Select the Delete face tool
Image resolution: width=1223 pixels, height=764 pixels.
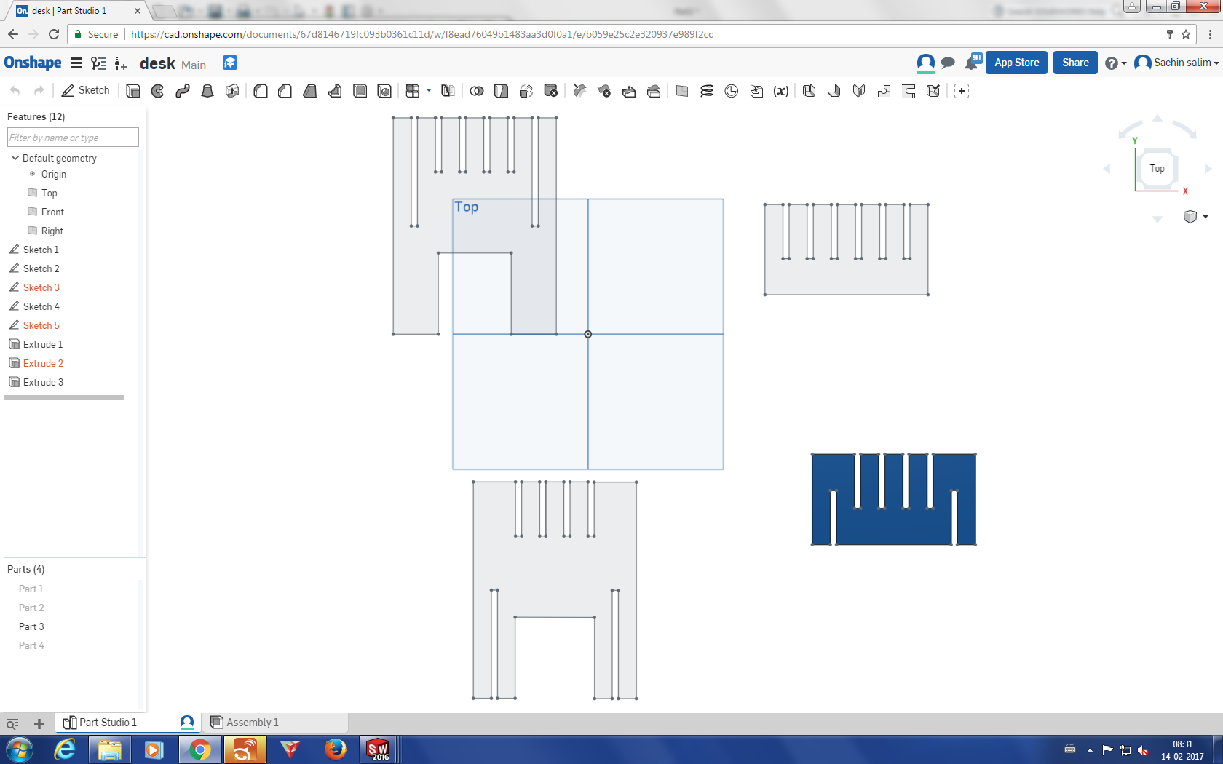pyautogui.click(x=604, y=91)
